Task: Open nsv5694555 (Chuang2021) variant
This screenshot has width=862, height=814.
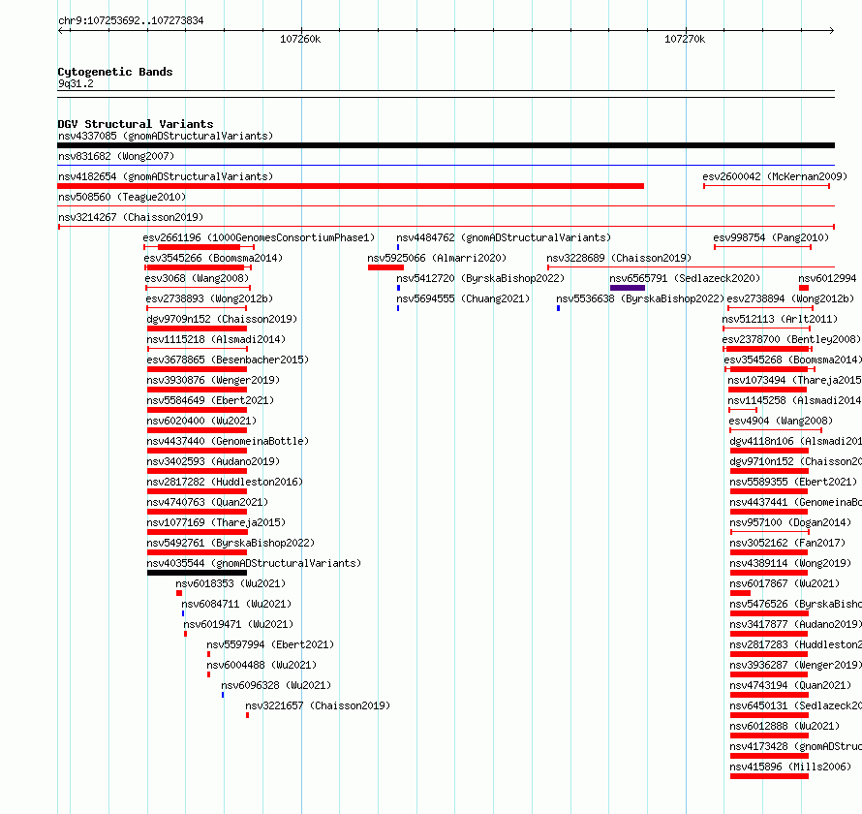Action: [x=463, y=298]
